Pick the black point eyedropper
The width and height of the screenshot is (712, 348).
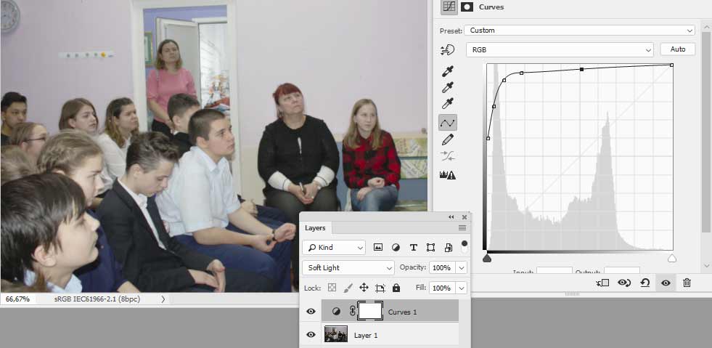pos(449,71)
